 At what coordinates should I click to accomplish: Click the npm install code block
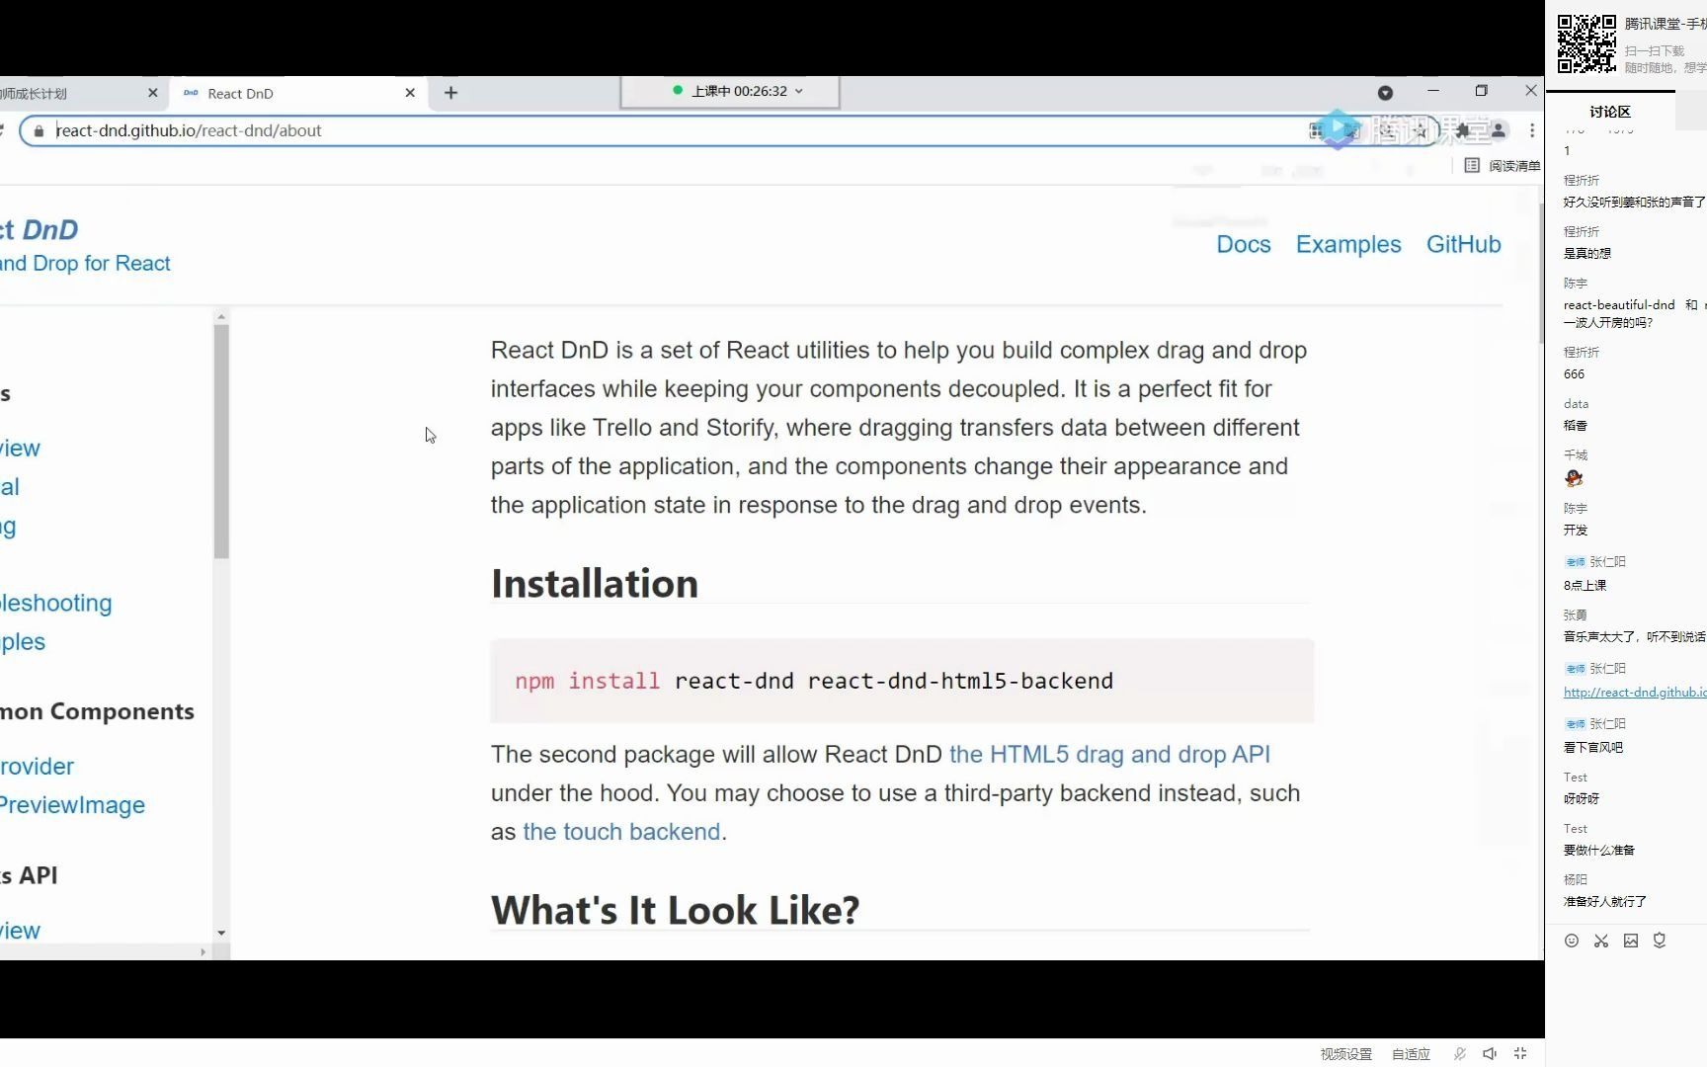point(902,681)
